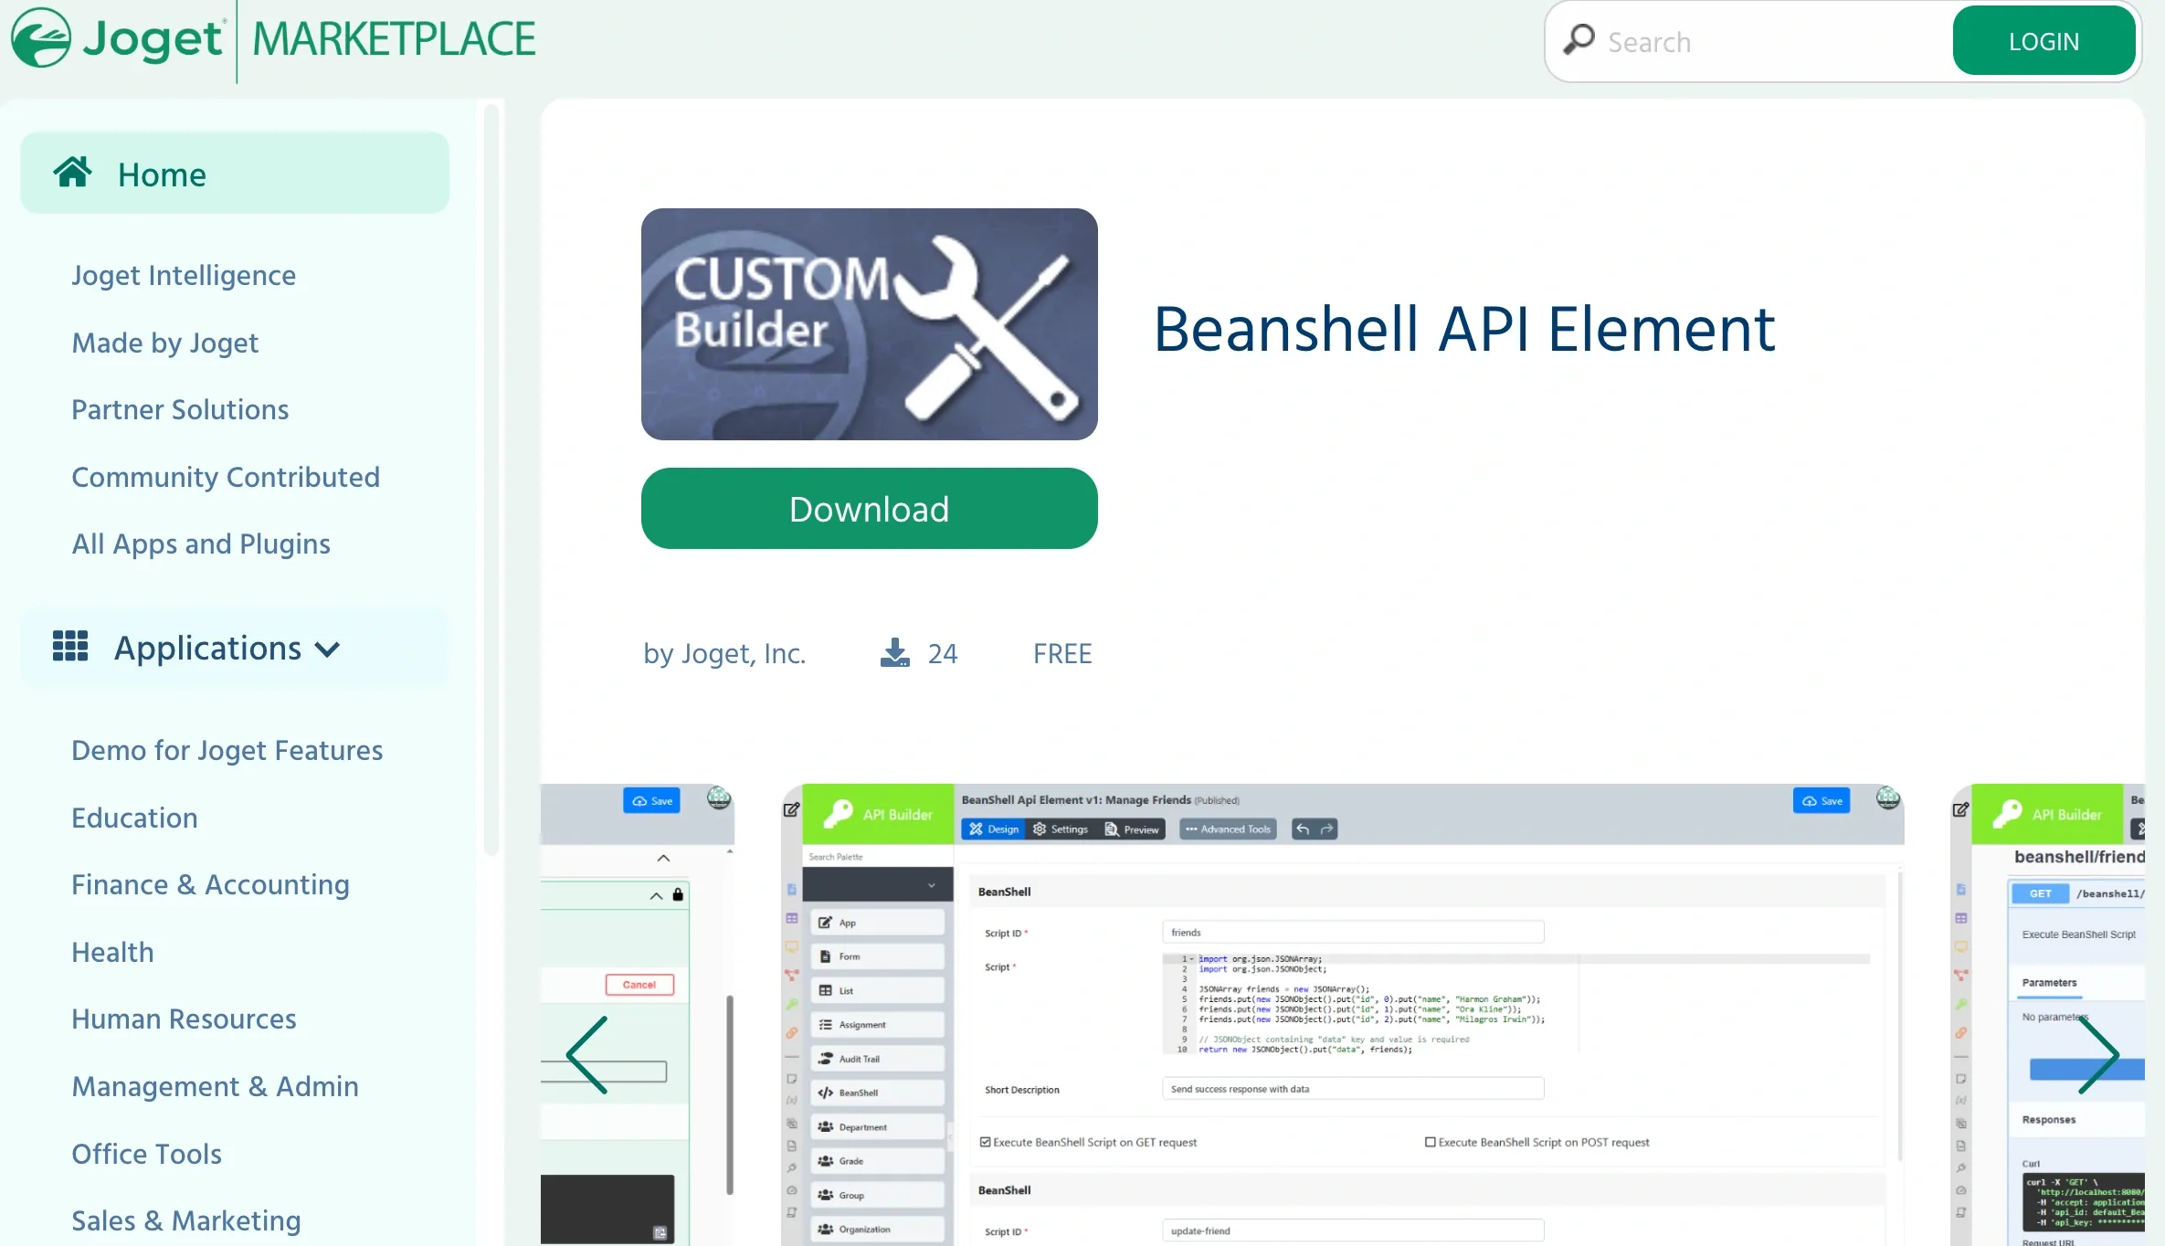Click the sidebar vertical scrollbar

pyautogui.click(x=491, y=480)
